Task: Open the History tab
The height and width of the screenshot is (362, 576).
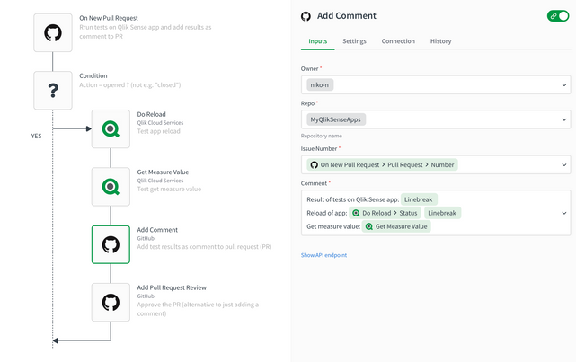Action: point(440,41)
